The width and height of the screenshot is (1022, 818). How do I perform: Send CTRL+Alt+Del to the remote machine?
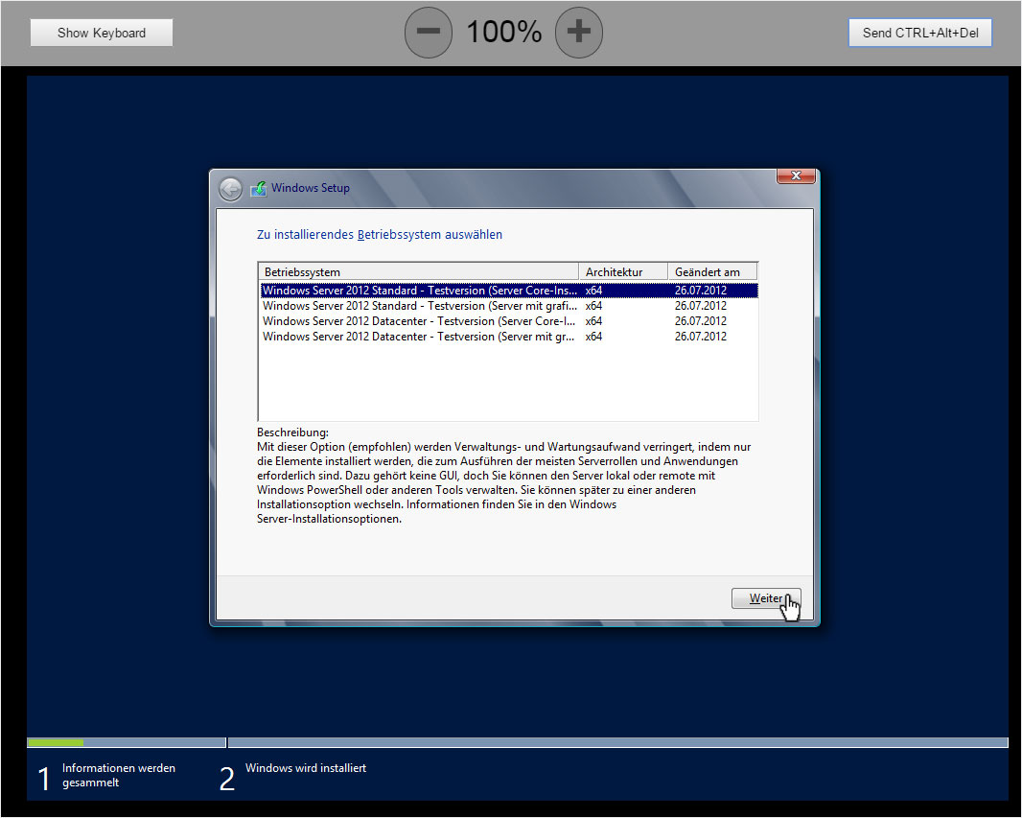point(919,33)
